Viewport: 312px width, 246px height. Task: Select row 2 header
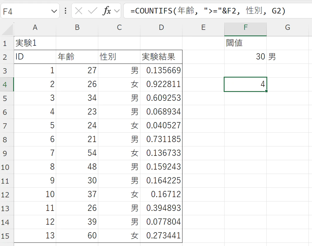(7, 57)
